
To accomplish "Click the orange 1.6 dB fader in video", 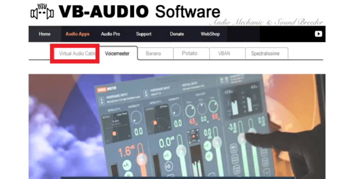I will click(x=141, y=160).
